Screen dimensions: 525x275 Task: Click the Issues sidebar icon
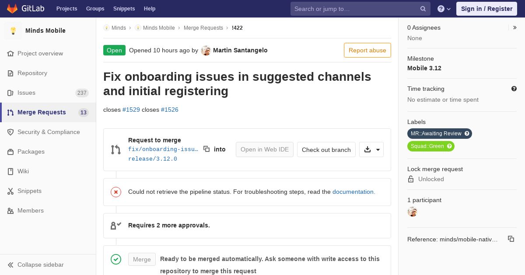[10, 93]
